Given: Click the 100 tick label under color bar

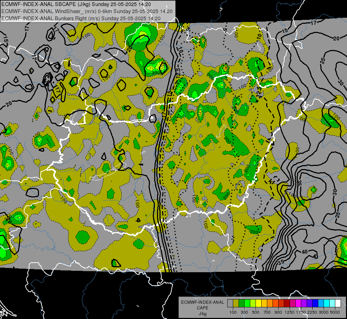Looking at the screenshot, I should pyautogui.click(x=233, y=312).
